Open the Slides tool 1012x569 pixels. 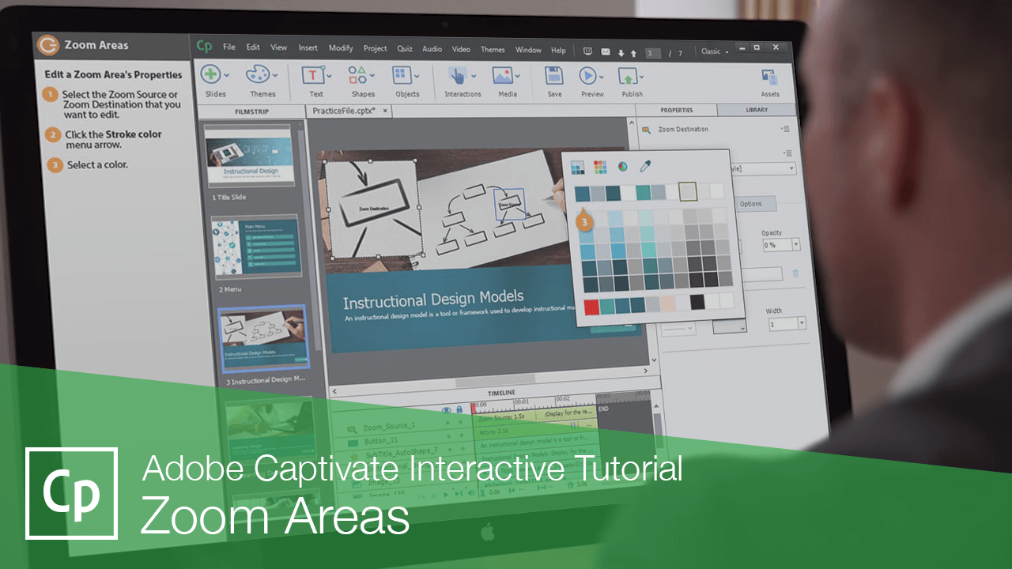click(211, 73)
